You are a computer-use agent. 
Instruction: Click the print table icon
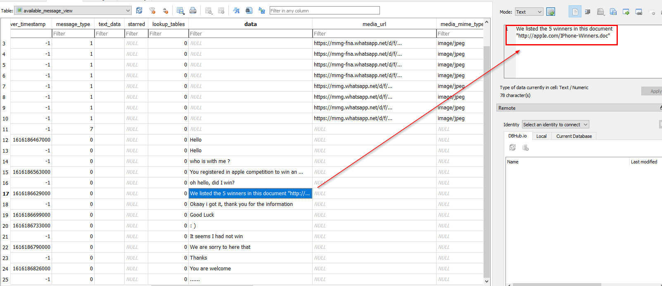[x=193, y=10]
